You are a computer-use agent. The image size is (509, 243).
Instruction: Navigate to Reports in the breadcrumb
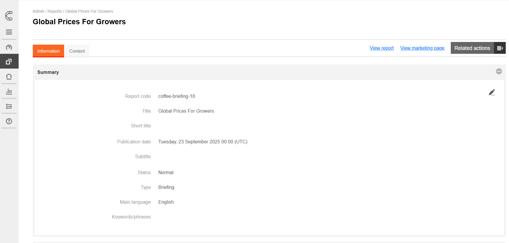(54, 11)
